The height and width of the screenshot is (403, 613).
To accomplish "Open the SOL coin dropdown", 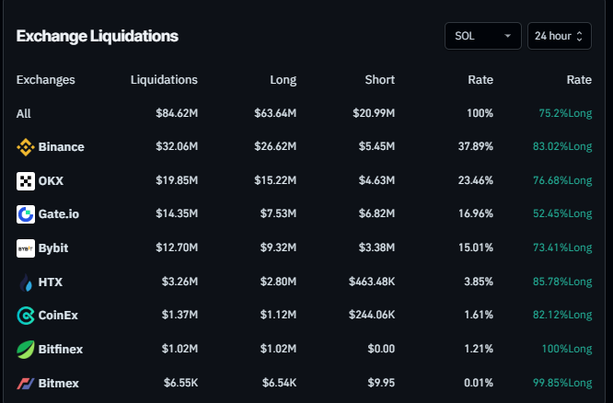I will (x=482, y=36).
